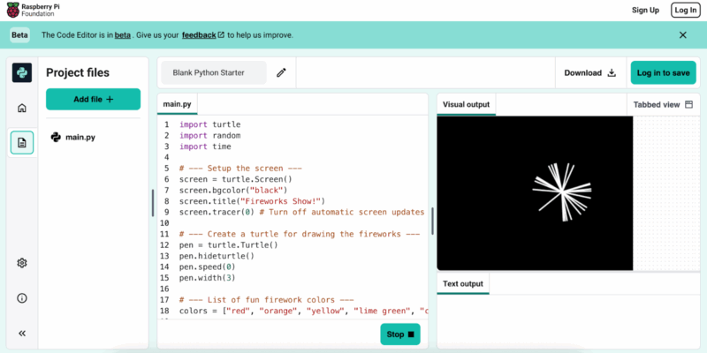Switch to the Visual output tab
This screenshot has height=353, width=707.
click(467, 104)
